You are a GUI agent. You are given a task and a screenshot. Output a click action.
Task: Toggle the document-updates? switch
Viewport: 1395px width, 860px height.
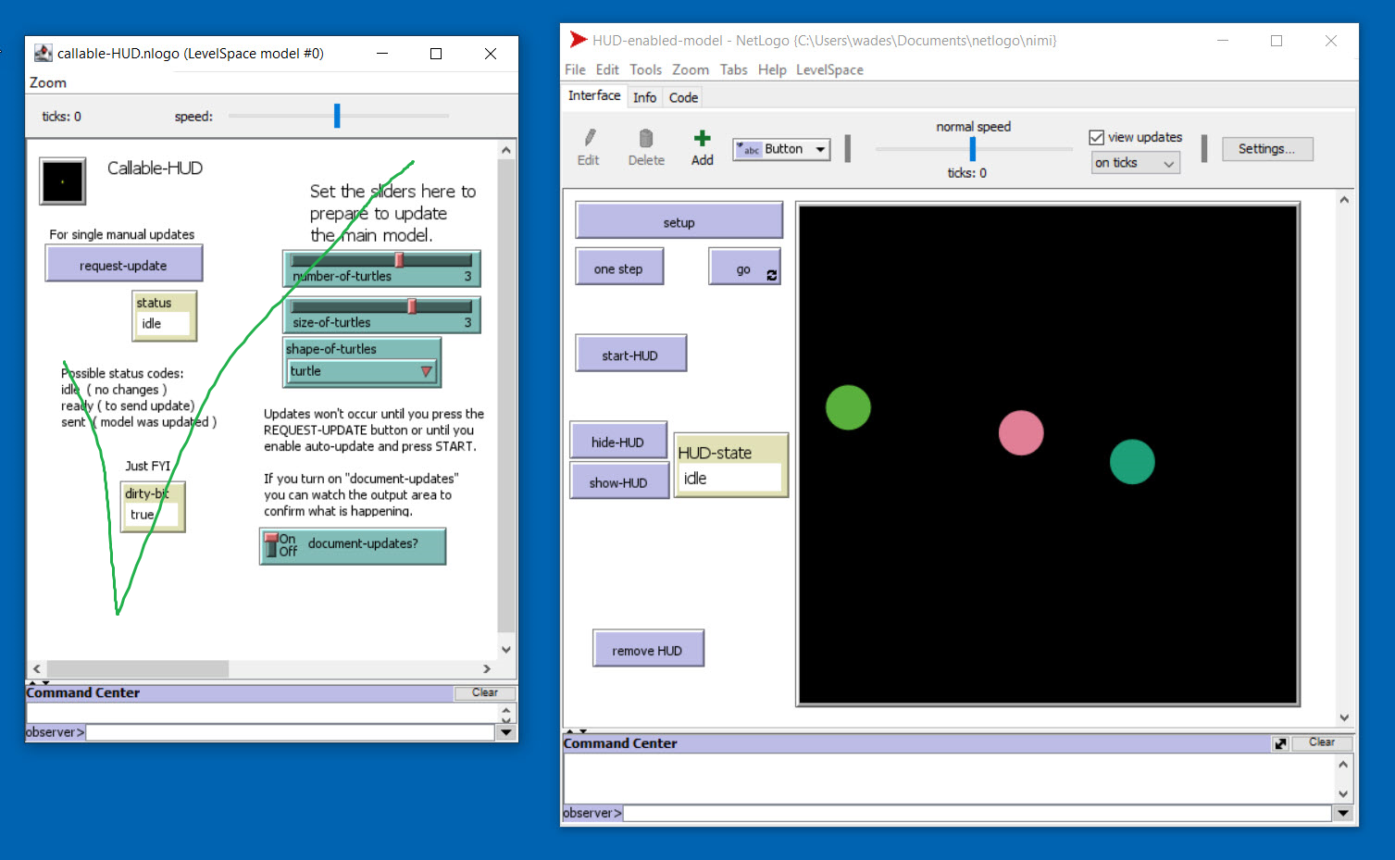point(272,544)
